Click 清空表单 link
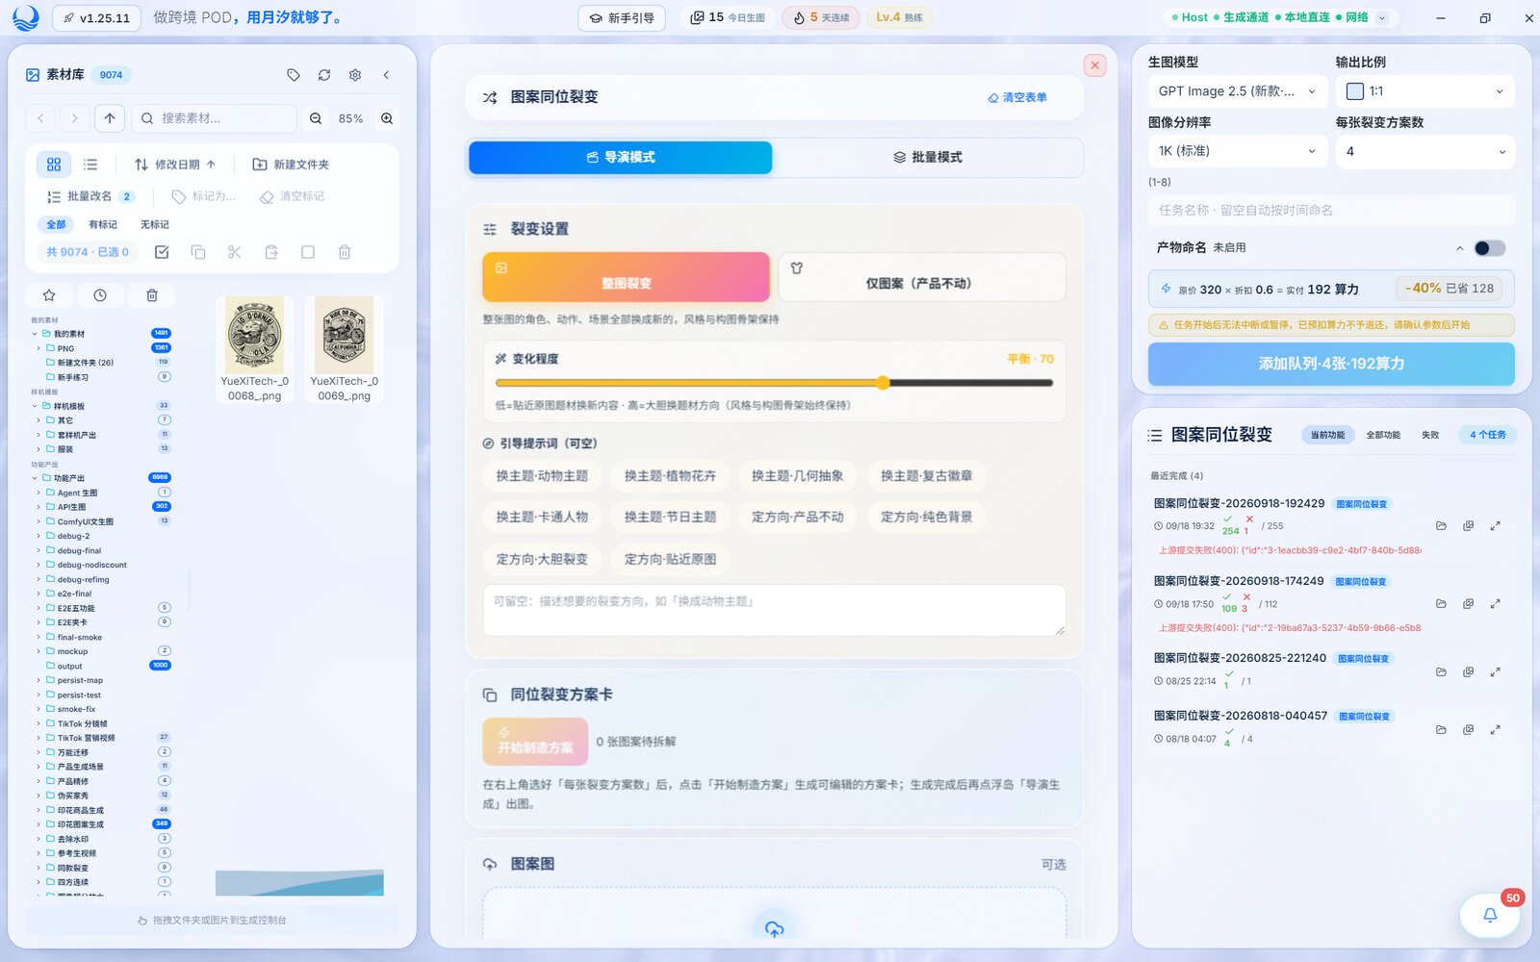This screenshot has height=962, width=1540. (1017, 97)
